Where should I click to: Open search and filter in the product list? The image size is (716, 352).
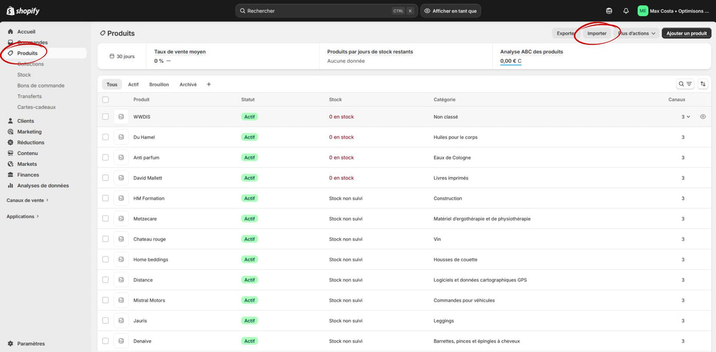(685, 84)
